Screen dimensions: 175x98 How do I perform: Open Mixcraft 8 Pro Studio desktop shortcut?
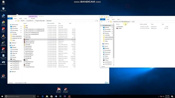(x=66, y=90)
